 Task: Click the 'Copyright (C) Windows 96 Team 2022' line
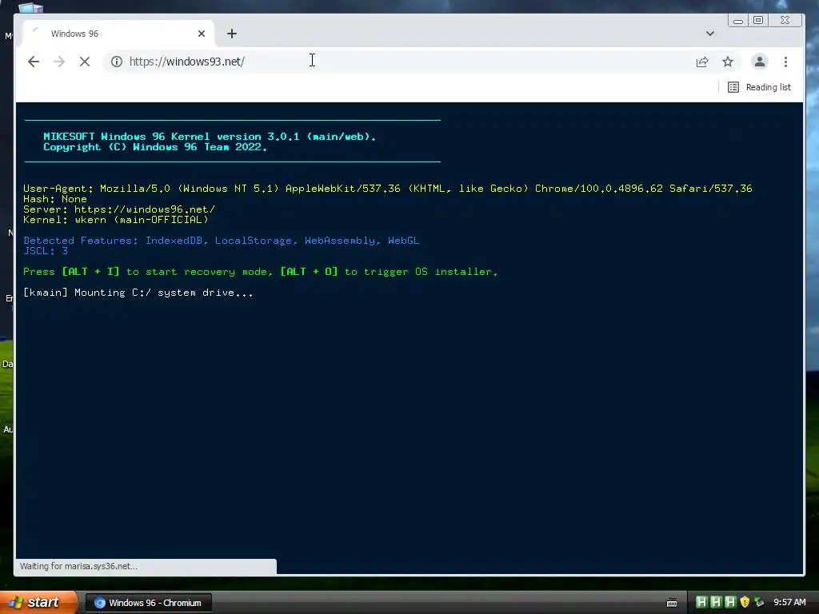155,147
